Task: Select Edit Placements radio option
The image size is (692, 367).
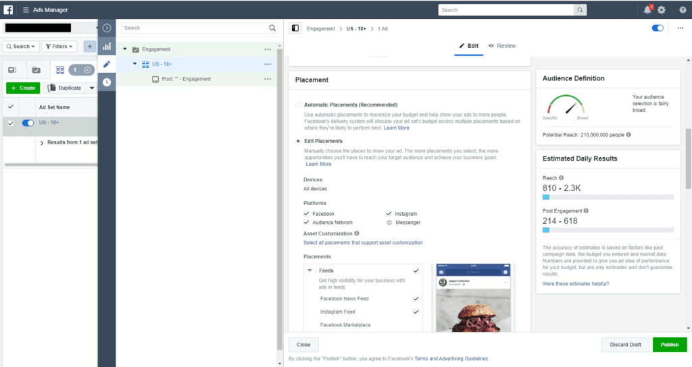Action: (298, 141)
